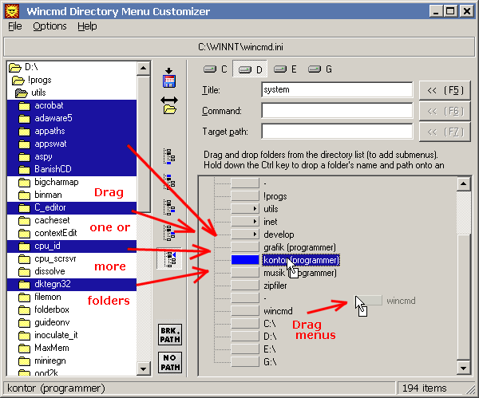479x398 pixels.
Task: Select the dissolve row in the directory list
Action: [72, 271]
